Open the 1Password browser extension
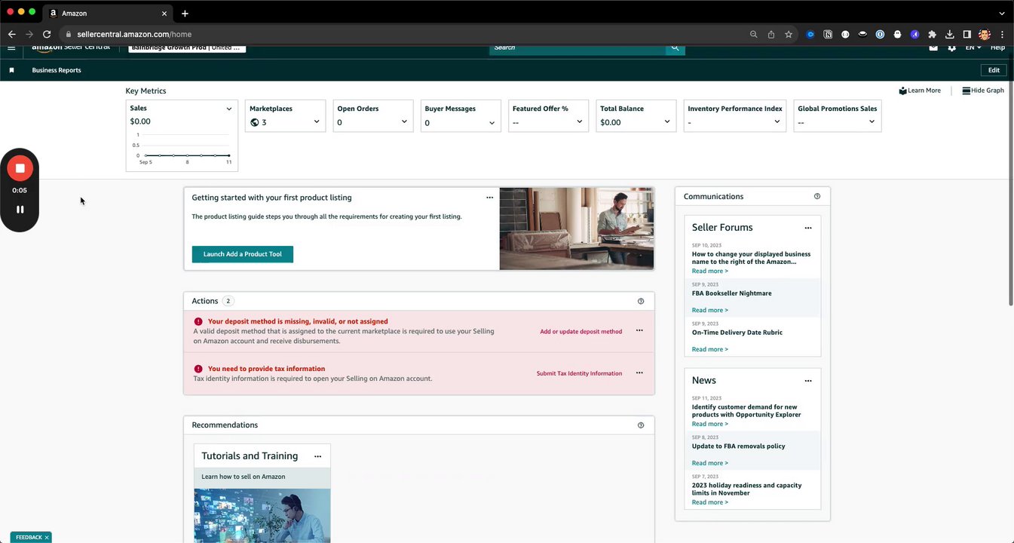Screen dimensions: 1014x543 click(x=880, y=34)
